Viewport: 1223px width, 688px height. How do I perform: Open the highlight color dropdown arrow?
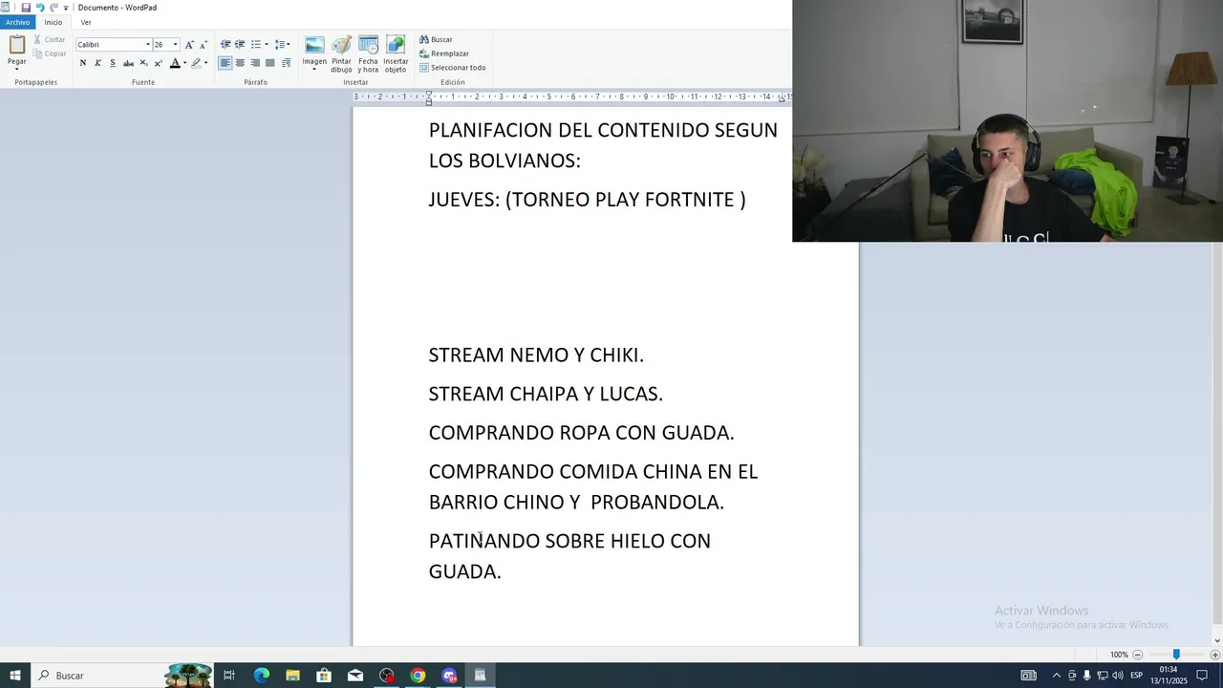point(205,63)
